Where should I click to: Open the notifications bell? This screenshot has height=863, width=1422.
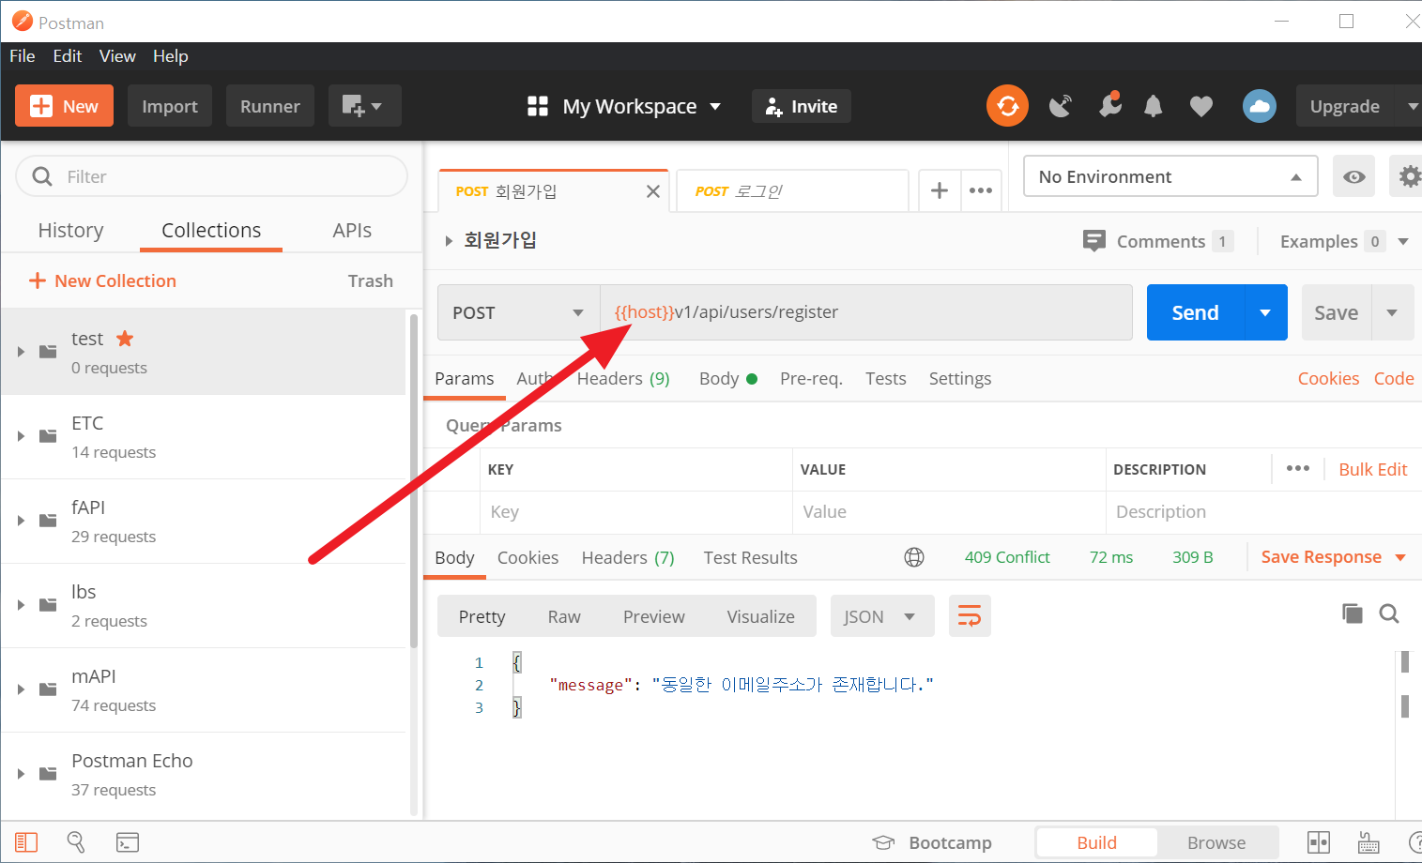[1154, 107]
